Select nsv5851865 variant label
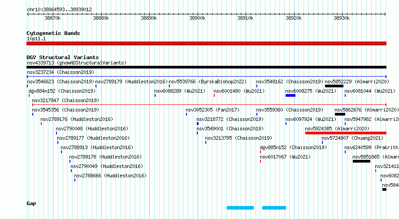Screen dimensions: 399x219 [376, 157]
